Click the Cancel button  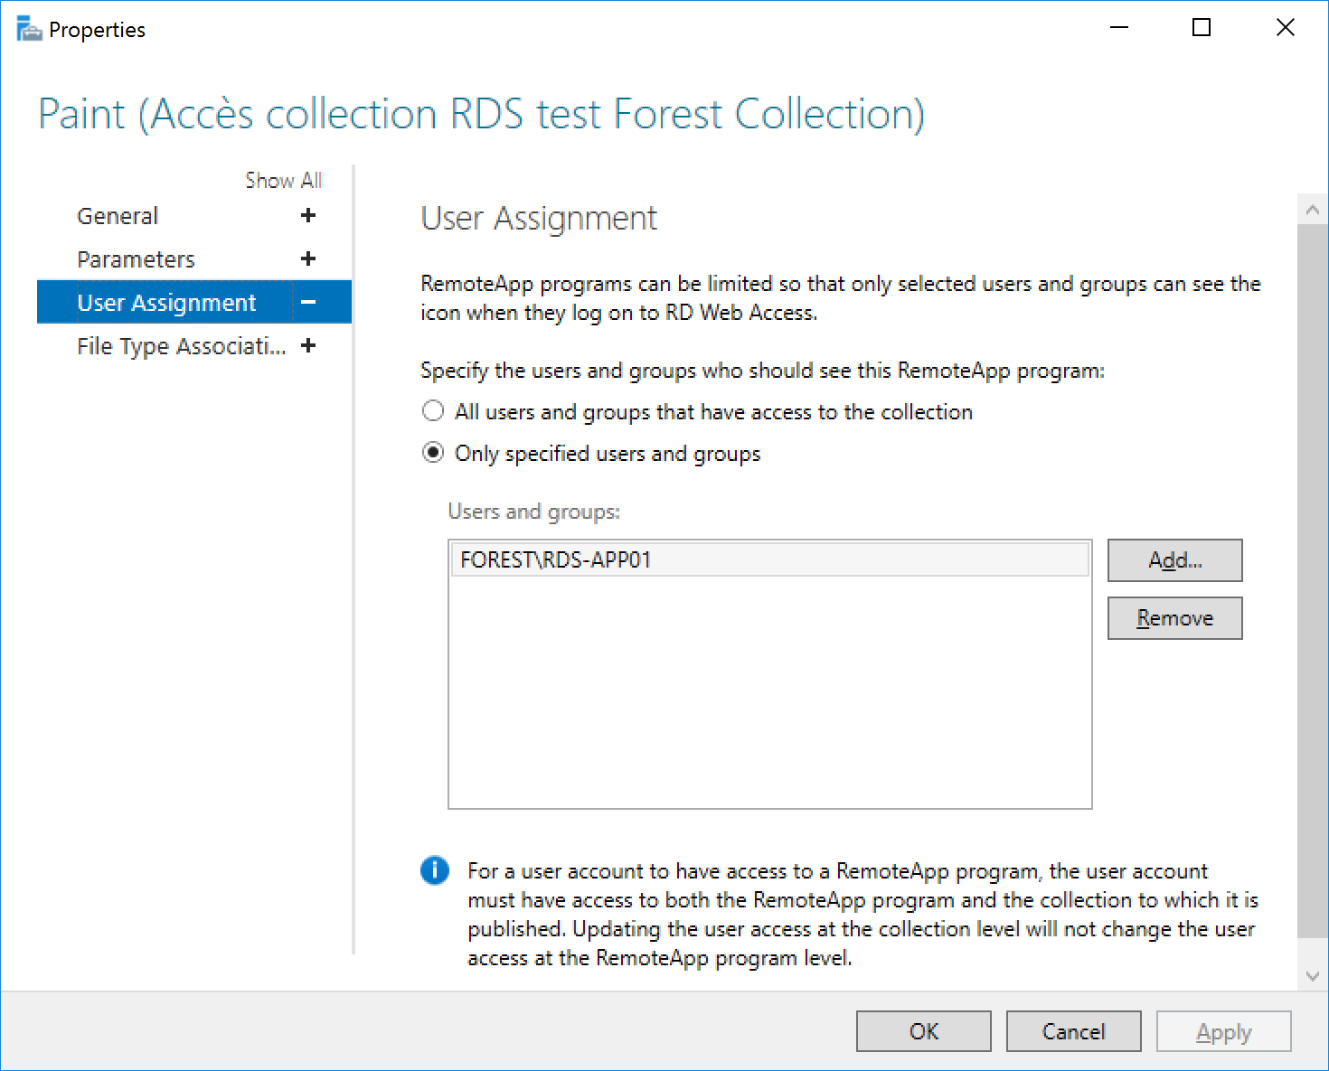point(1074,1031)
